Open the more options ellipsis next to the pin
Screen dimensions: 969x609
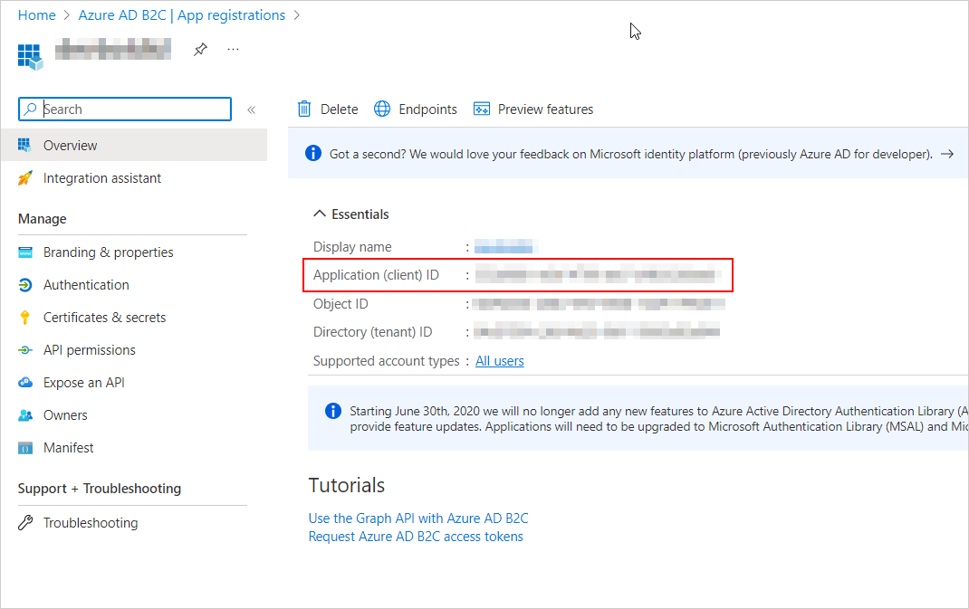(233, 50)
